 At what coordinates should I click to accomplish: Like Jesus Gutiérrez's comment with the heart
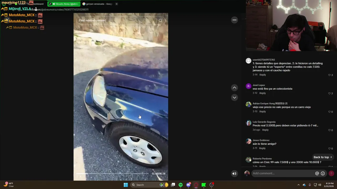(329, 149)
